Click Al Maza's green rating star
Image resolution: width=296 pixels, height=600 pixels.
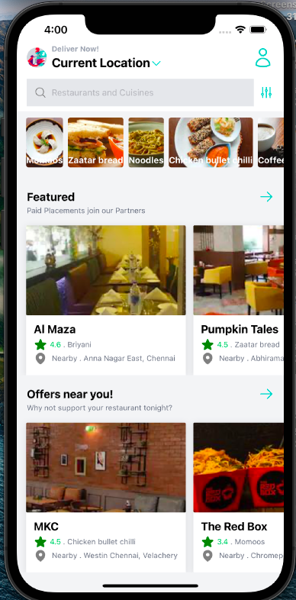[x=40, y=344]
